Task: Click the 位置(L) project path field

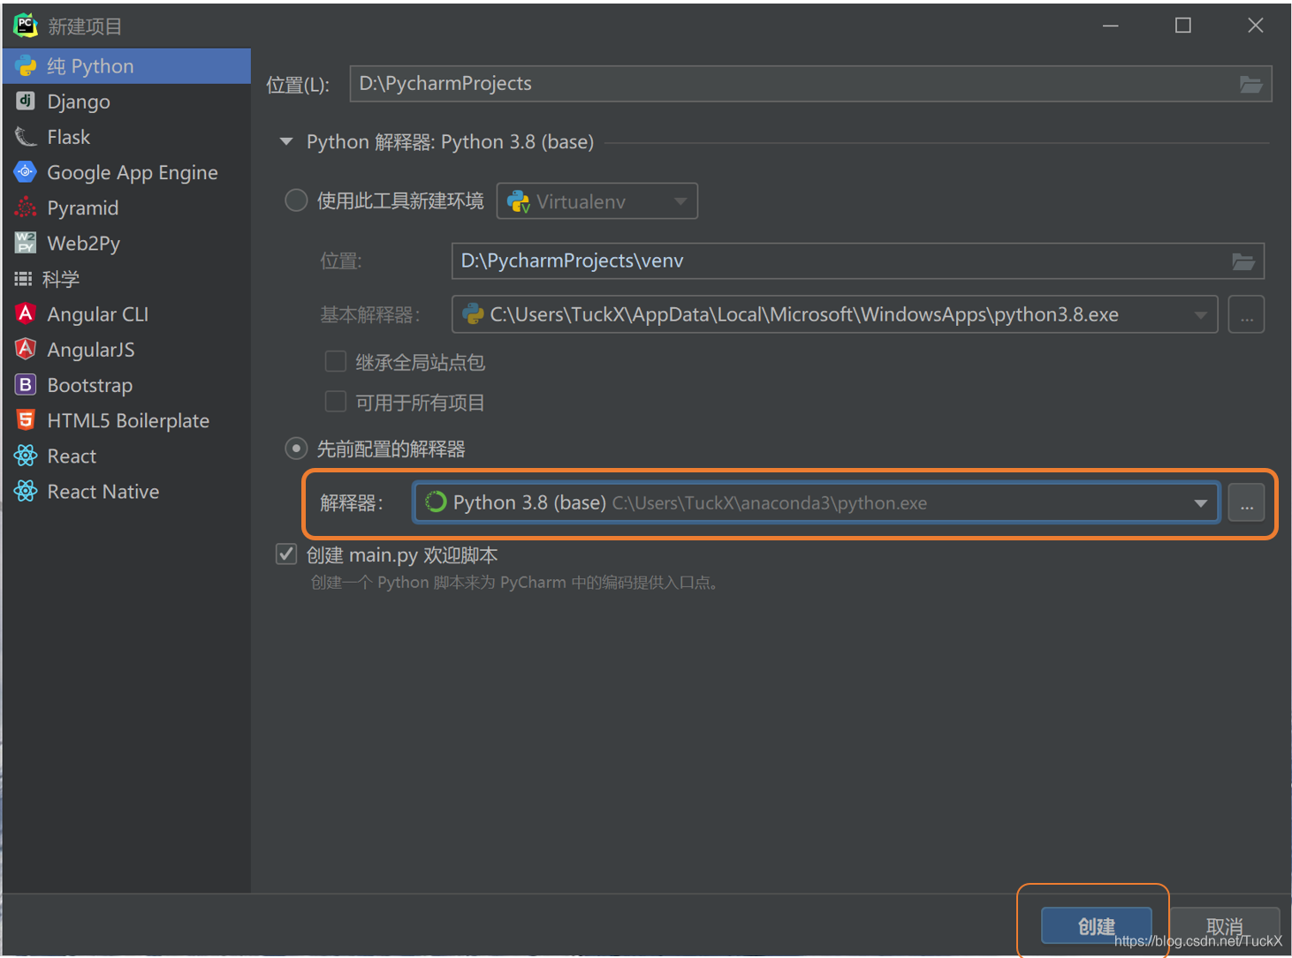Action: [x=810, y=84]
